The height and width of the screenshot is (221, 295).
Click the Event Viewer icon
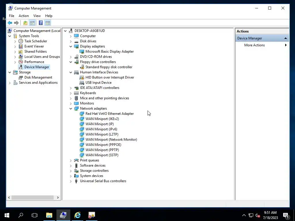[21, 46]
